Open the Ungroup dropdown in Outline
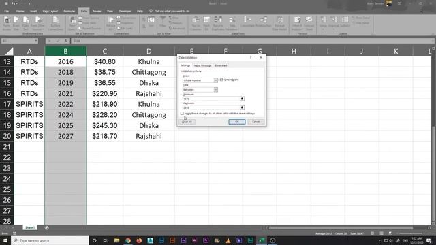 tap(334, 29)
